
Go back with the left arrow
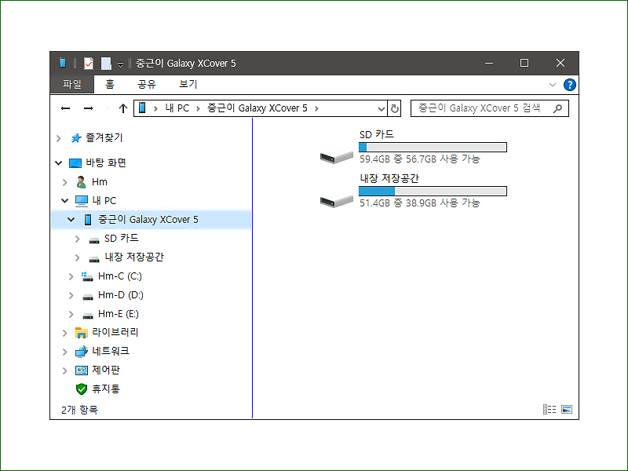click(x=65, y=108)
